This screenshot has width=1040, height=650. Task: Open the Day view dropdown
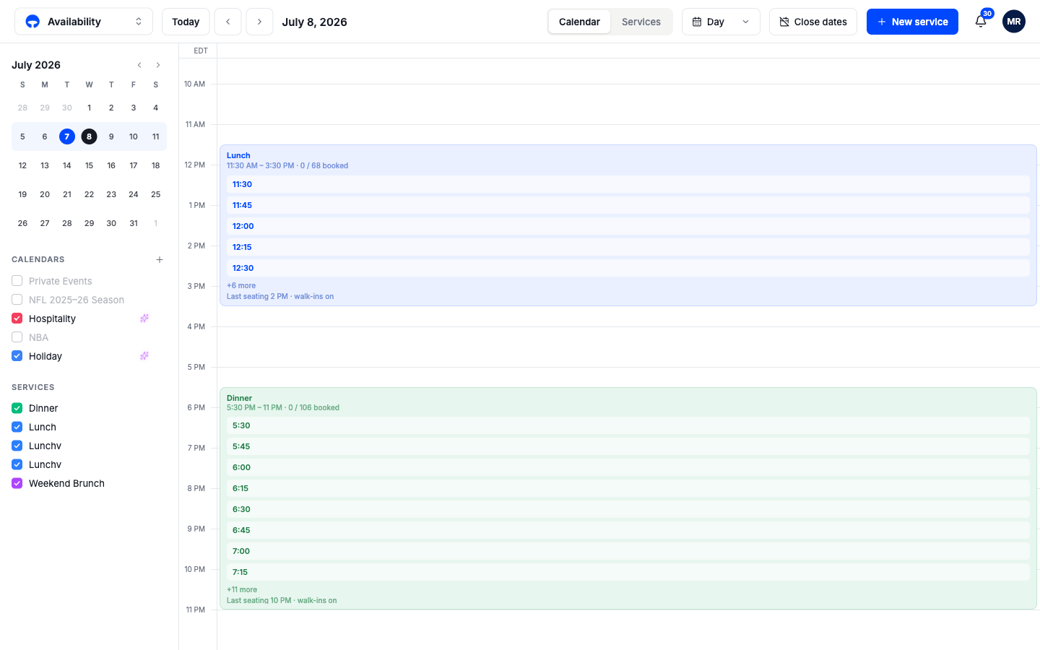click(x=721, y=22)
